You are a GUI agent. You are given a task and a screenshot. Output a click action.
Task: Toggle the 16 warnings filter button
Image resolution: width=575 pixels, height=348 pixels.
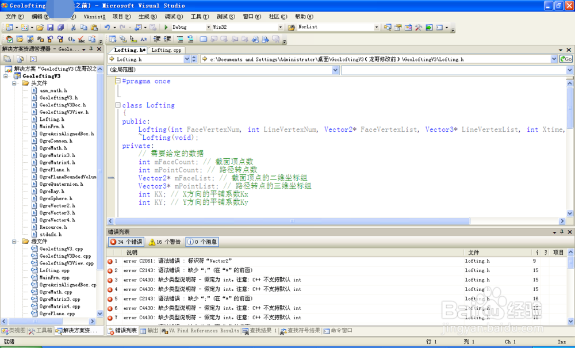pos(164,242)
